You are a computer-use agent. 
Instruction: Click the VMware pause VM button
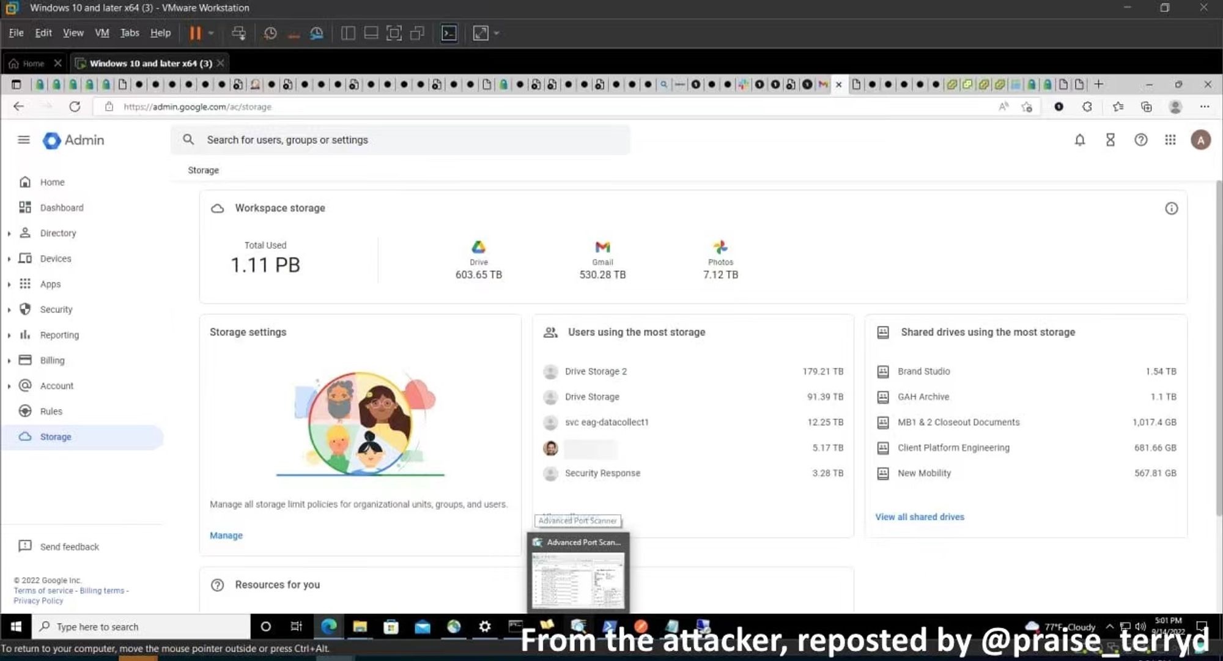(195, 33)
